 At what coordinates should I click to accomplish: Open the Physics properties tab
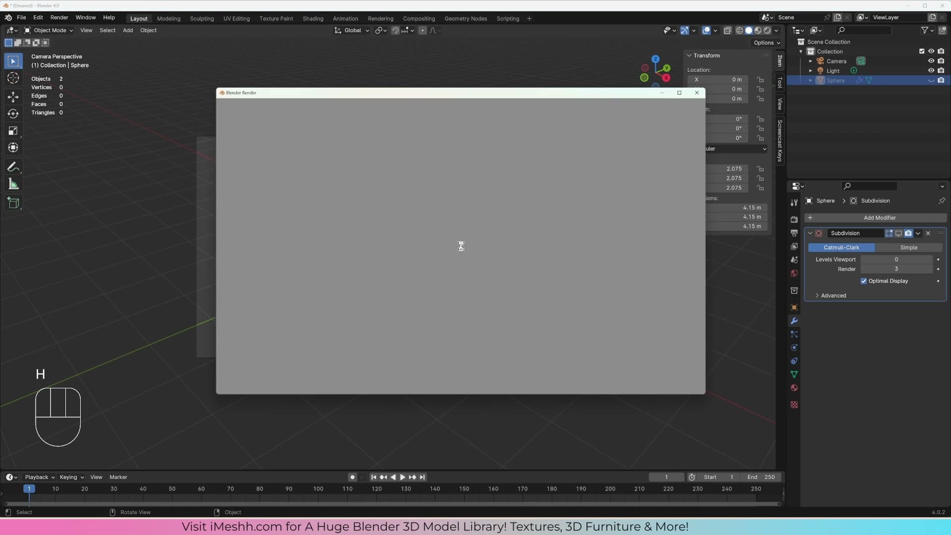794,348
